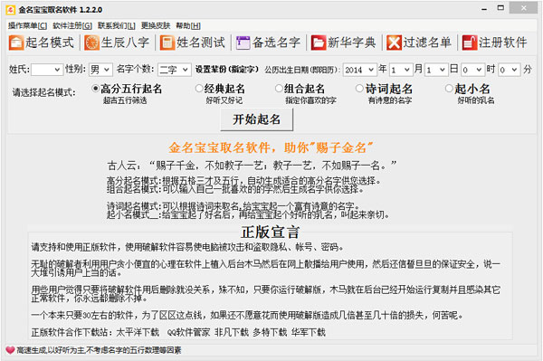Screen dimensions: 543x361
Task: Open the 性别 gender dropdown
Action: pos(100,70)
